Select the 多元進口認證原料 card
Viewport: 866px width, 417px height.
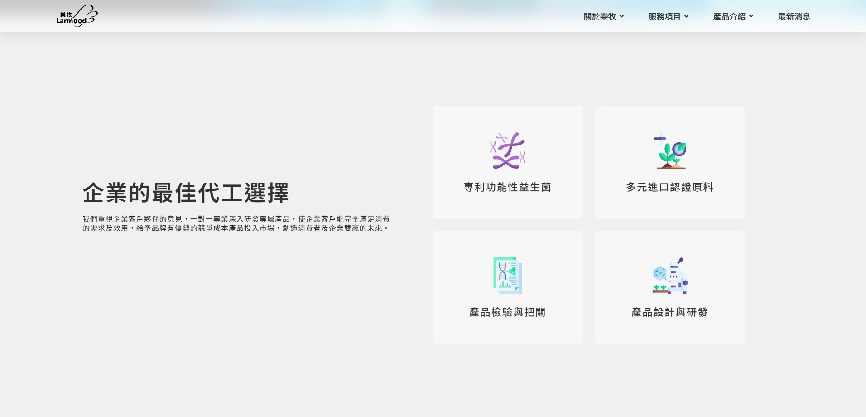669,162
